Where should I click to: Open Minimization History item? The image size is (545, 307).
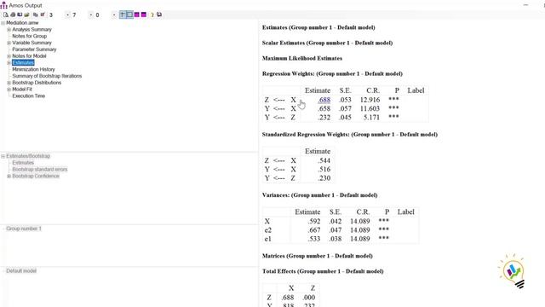click(34, 69)
